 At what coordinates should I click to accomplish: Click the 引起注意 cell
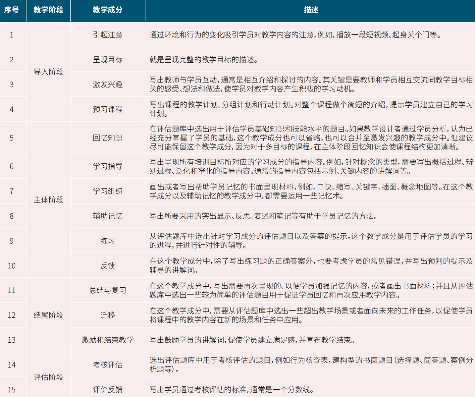tap(108, 35)
